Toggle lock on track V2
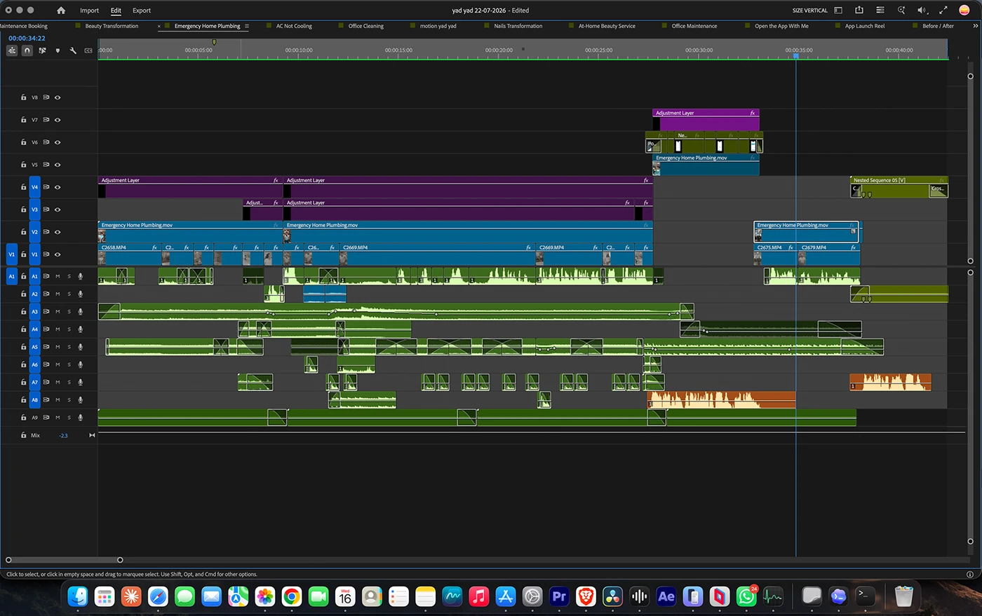 point(23,232)
